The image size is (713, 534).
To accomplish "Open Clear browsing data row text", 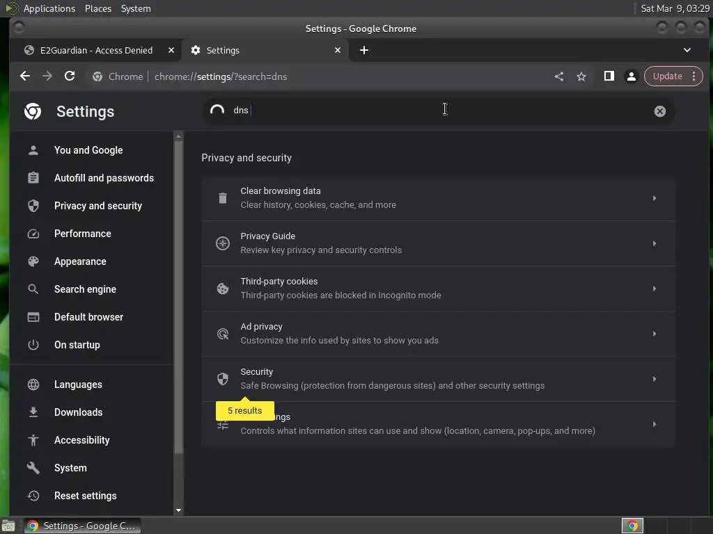I will coord(318,198).
